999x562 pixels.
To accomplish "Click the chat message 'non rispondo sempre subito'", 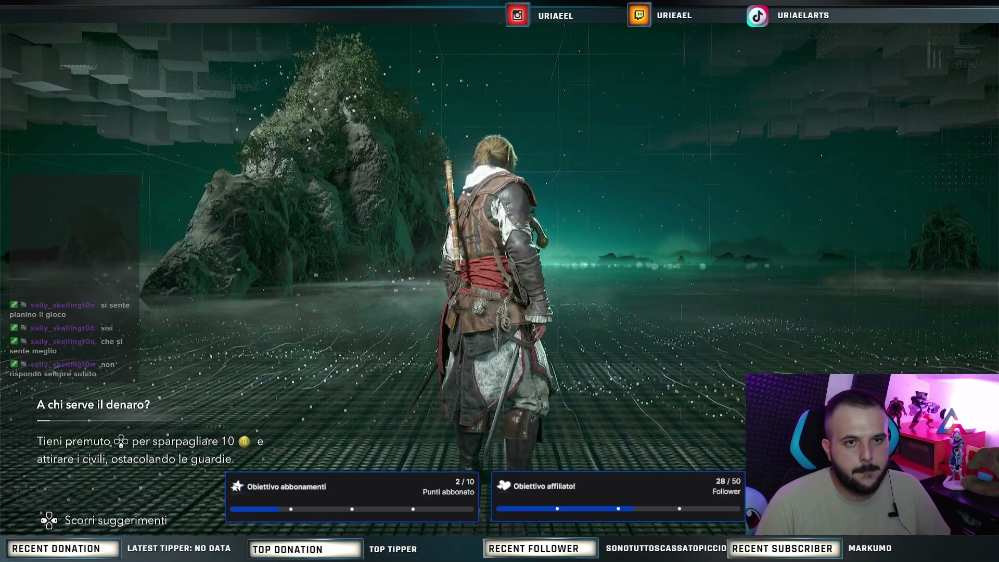I will point(62,369).
